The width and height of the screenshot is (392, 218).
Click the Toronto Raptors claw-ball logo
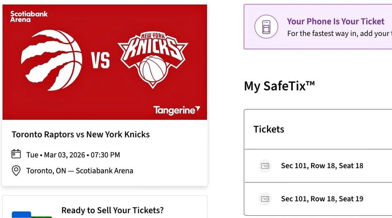click(x=51, y=61)
